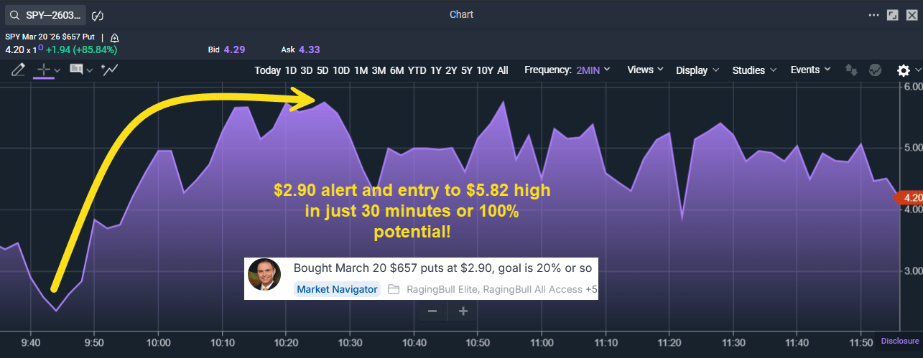Toggle the round chart overlay icon
The height and width of the screenshot is (358, 923).
click(875, 70)
